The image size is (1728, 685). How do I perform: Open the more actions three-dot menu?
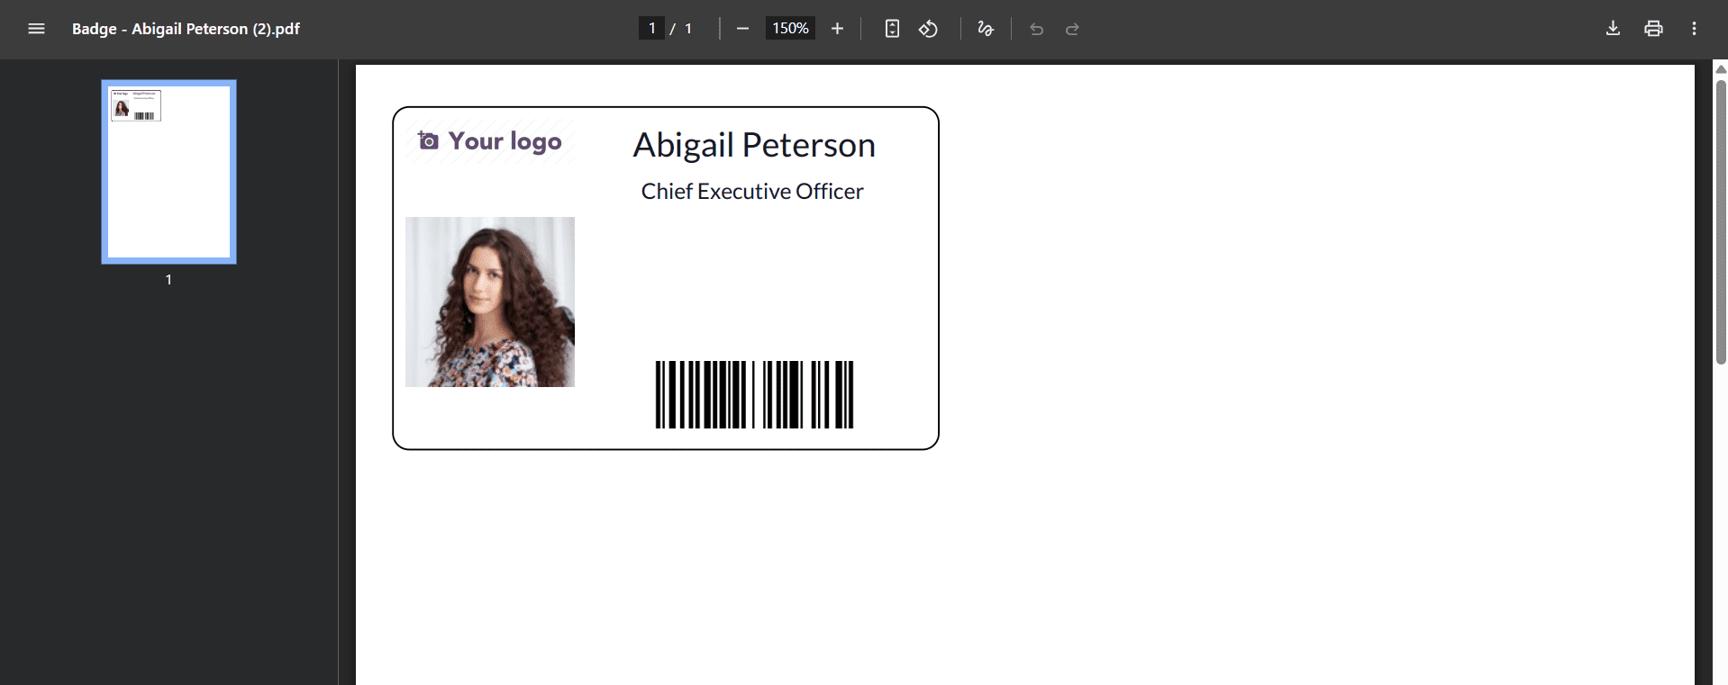[1694, 29]
